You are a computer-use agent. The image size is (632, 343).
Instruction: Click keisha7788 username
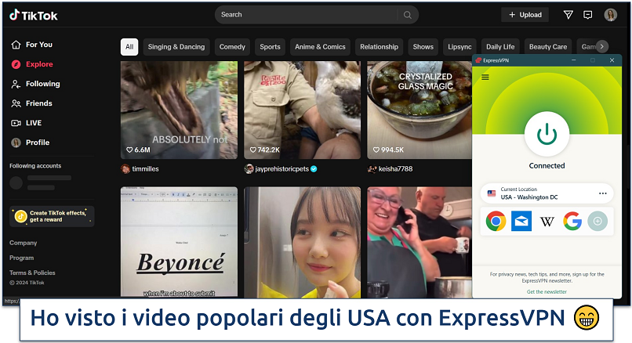coord(395,169)
